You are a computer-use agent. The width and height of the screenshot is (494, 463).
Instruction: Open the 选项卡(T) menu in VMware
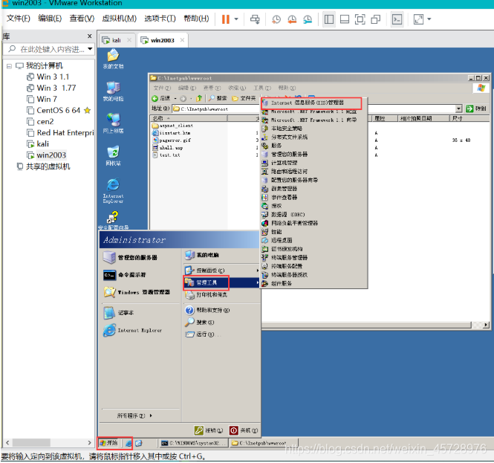160,19
